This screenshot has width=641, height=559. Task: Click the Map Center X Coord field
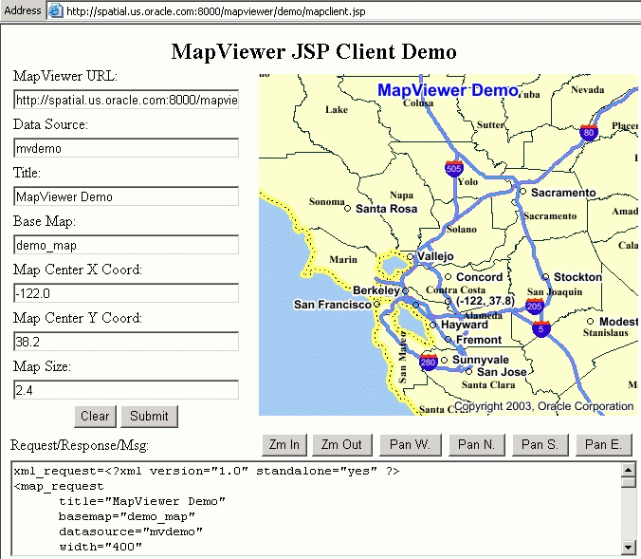[126, 293]
